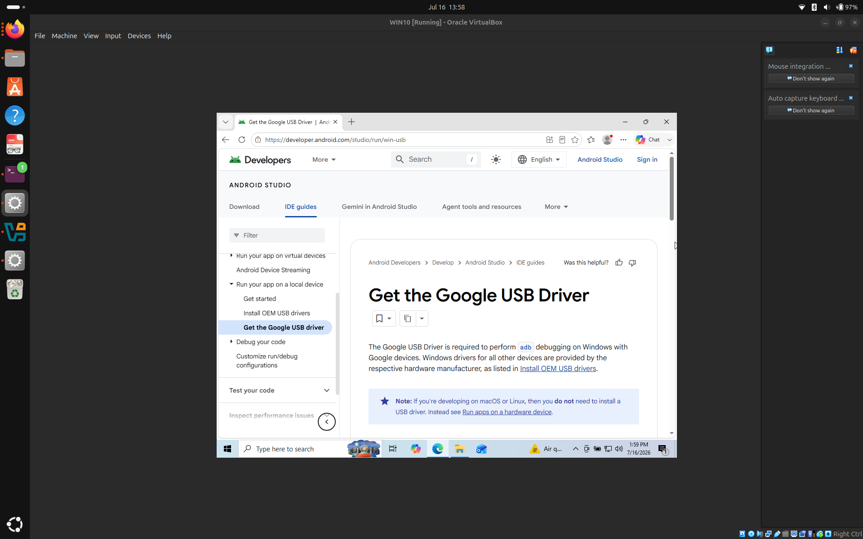The height and width of the screenshot is (539, 863).
Task: Launch Firefox from the Ubuntu dock
Action: (x=15, y=30)
